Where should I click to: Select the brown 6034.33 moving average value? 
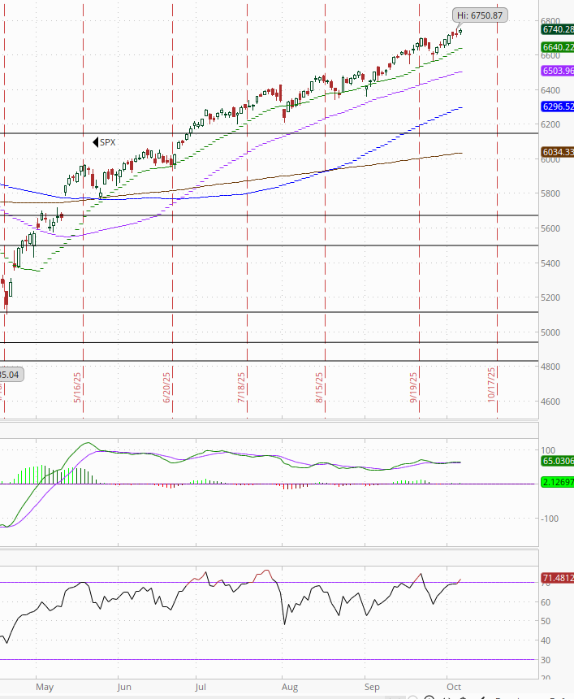pyautogui.click(x=558, y=152)
